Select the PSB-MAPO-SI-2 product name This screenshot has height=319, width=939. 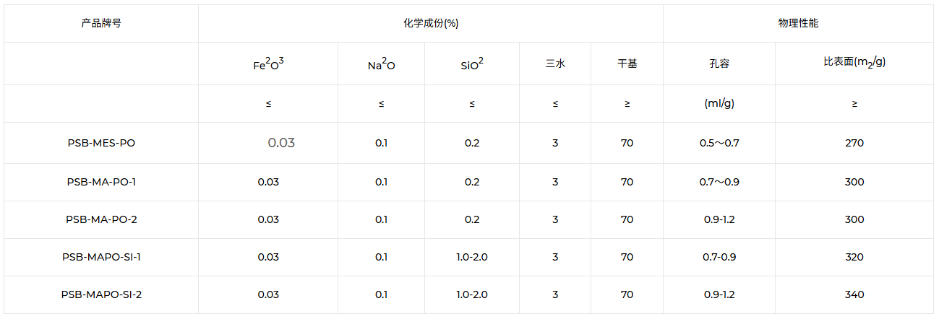click(x=101, y=294)
